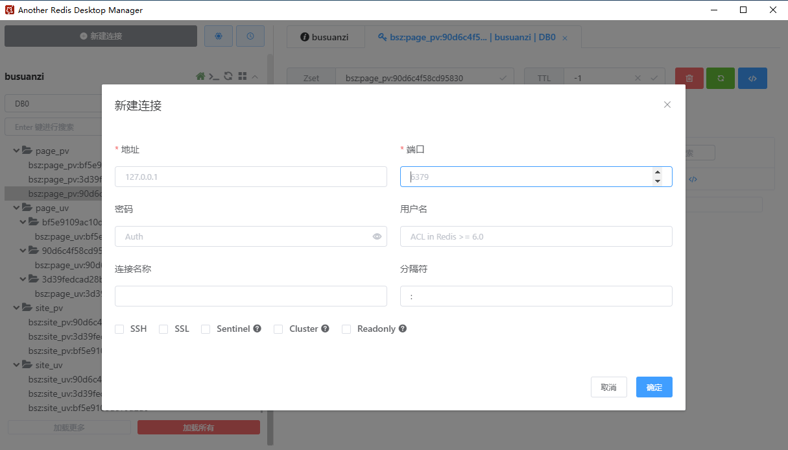Switch to the busuanzi info tab
Image resolution: width=788 pixels, height=450 pixels.
point(325,37)
